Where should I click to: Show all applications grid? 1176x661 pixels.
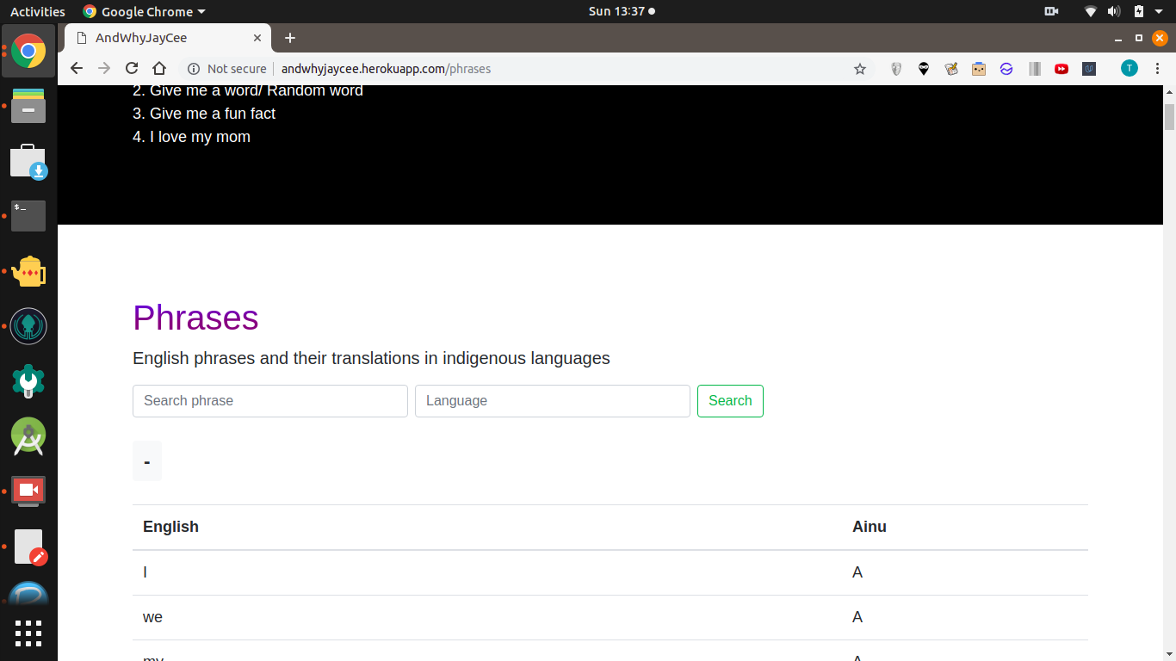(28, 633)
